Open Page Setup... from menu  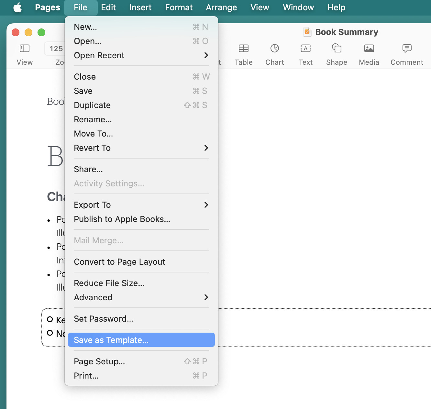point(141,361)
